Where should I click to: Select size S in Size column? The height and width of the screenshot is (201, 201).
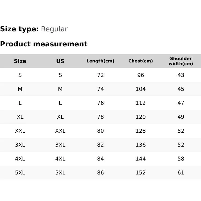(x=20, y=75)
